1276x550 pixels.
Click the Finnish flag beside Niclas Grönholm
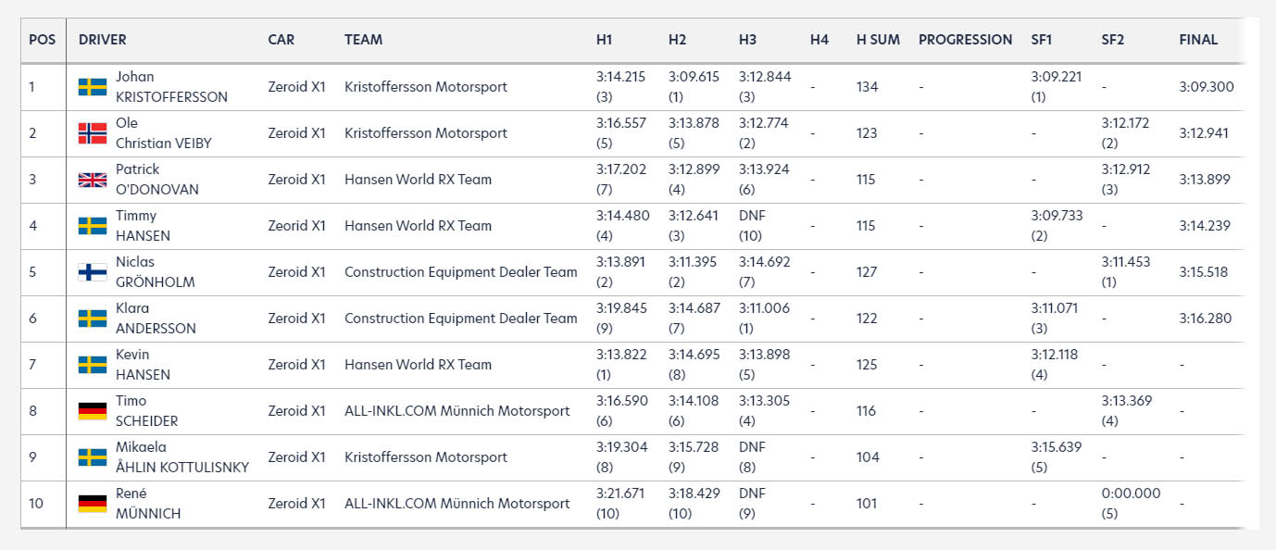93,272
